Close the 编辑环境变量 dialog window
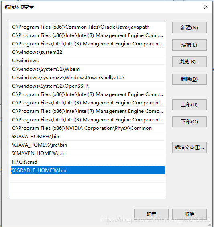Image resolution: width=214 pixels, height=227 pixels. click(206, 7)
